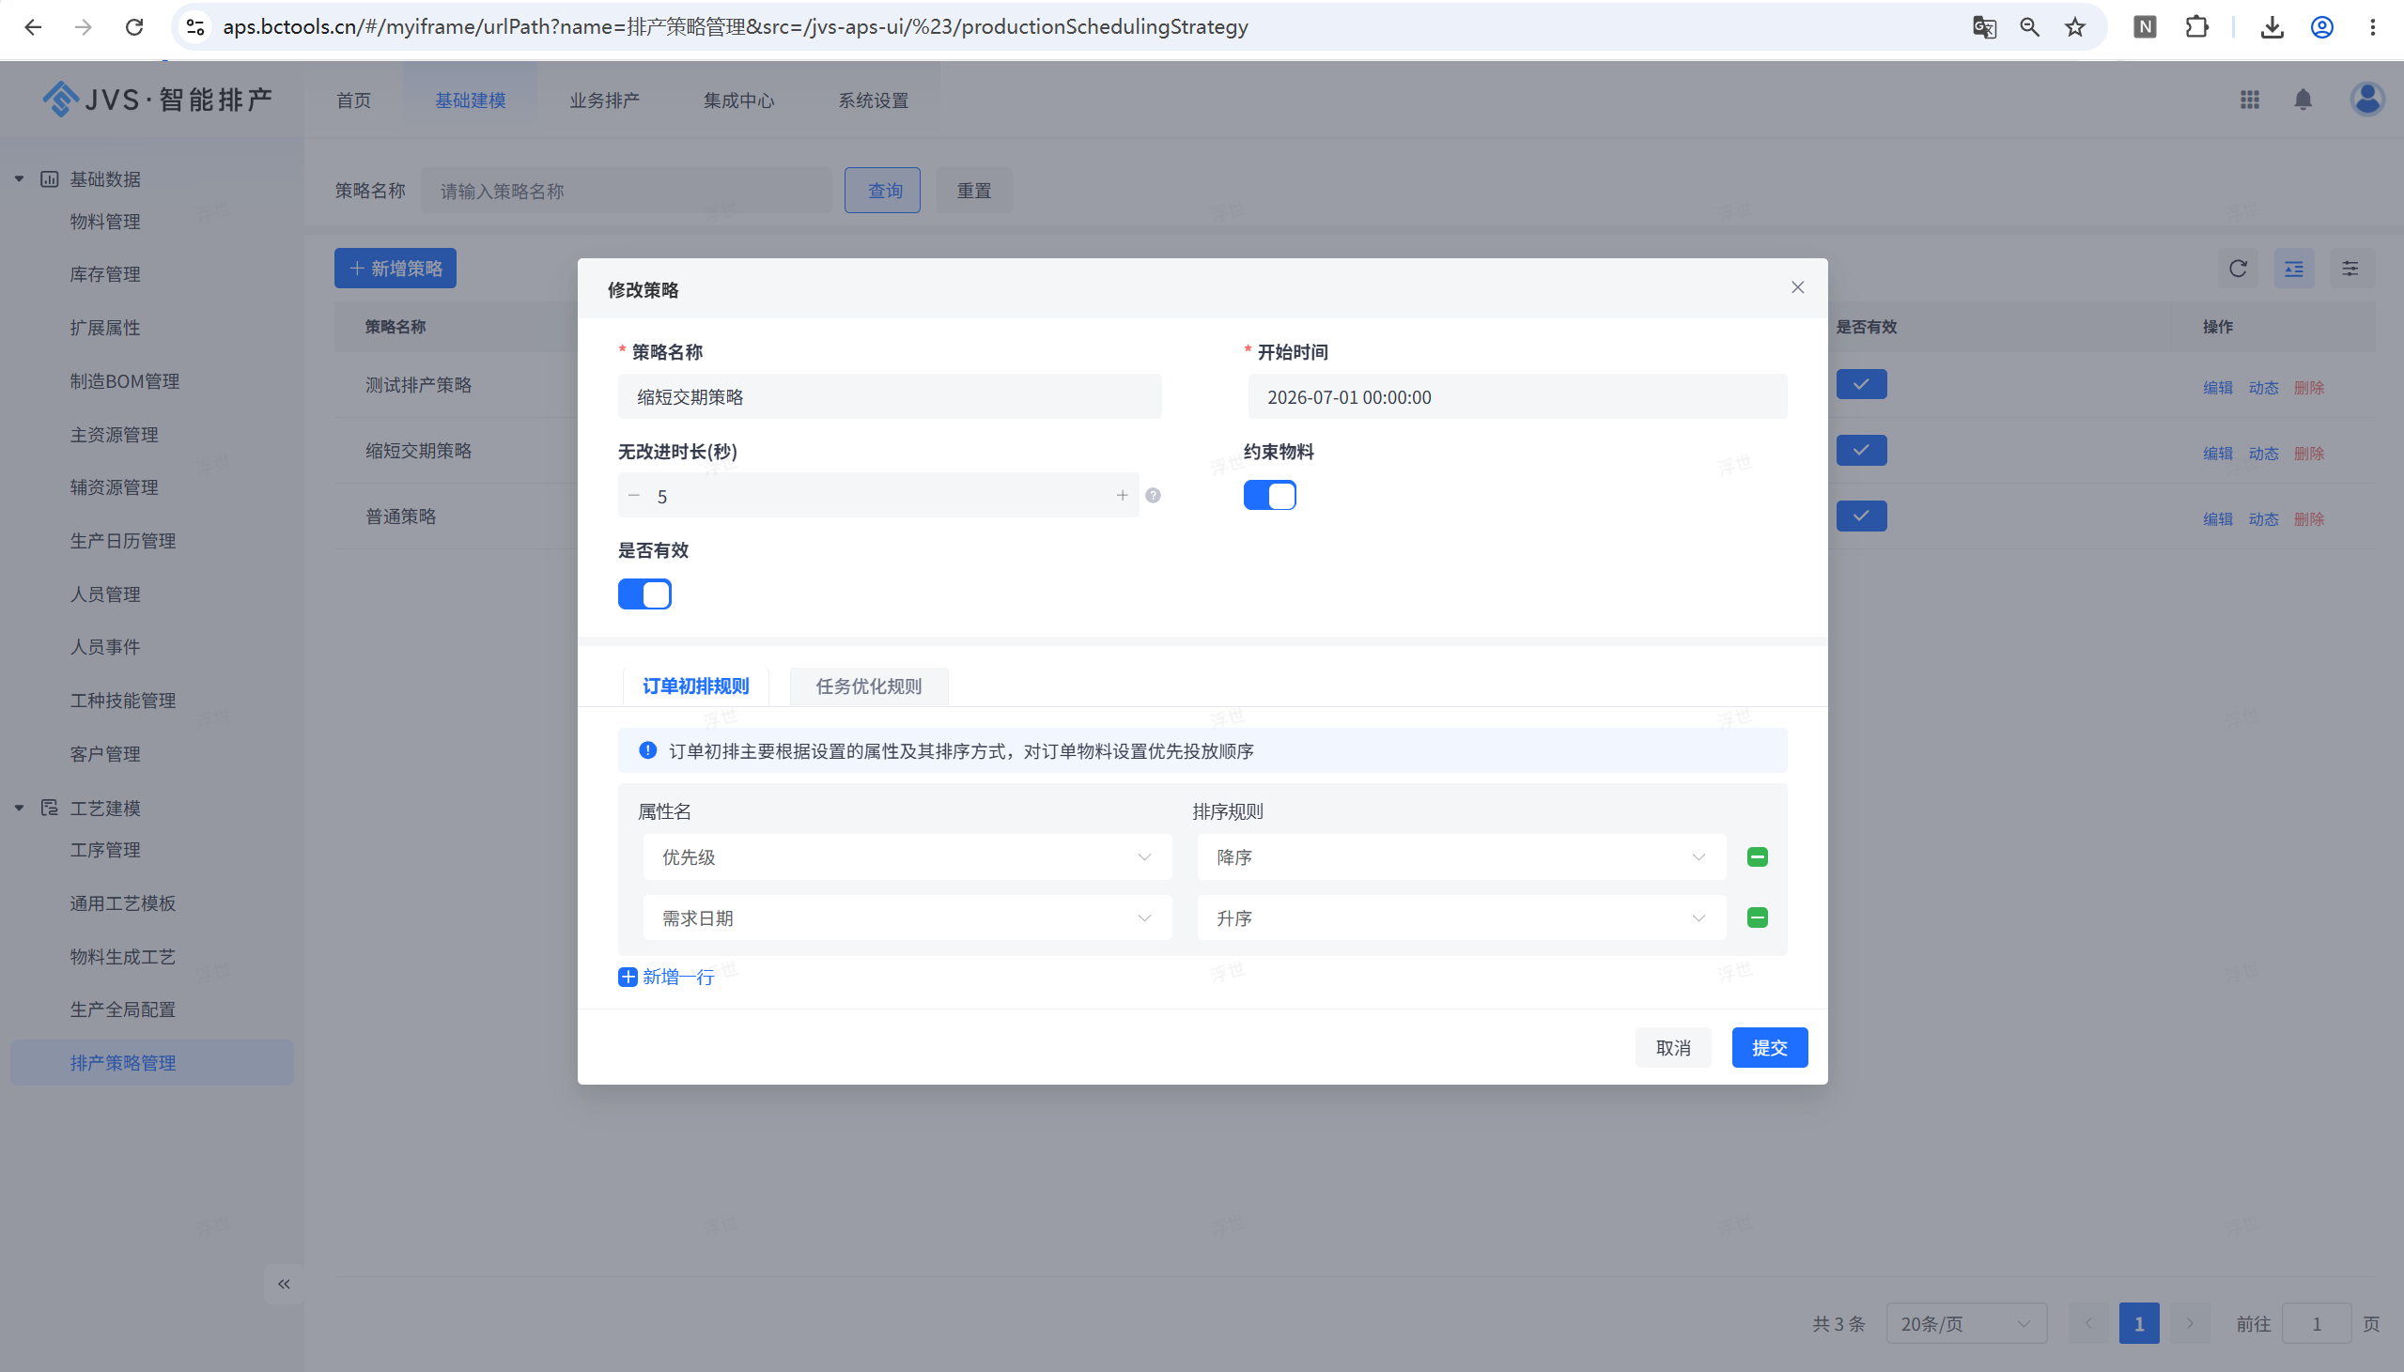Open the user avatar menu

point(2366,99)
